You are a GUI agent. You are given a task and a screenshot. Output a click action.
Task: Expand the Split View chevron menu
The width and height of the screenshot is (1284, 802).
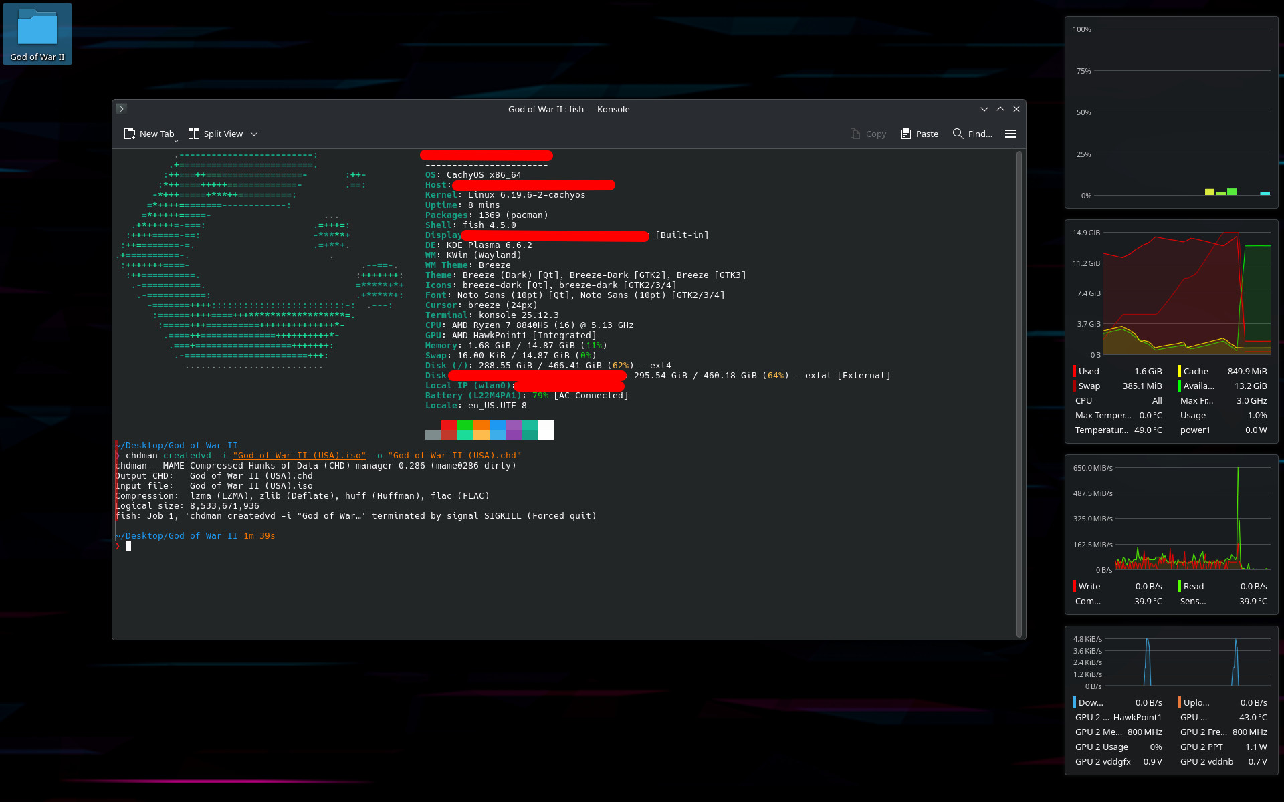pos(254,134)
